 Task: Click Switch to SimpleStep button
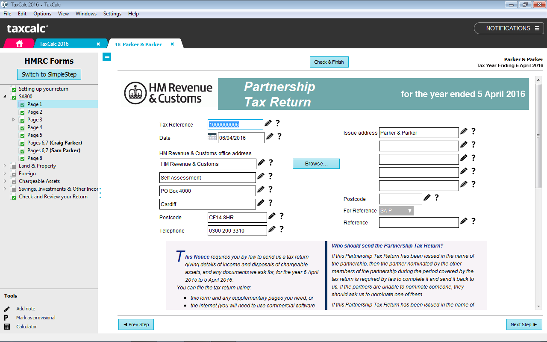(x=49, y=74)
